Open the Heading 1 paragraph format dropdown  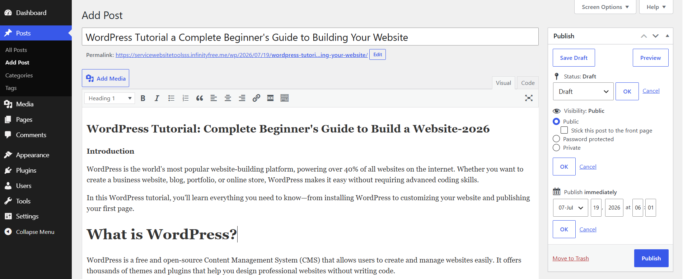[109, 98]
